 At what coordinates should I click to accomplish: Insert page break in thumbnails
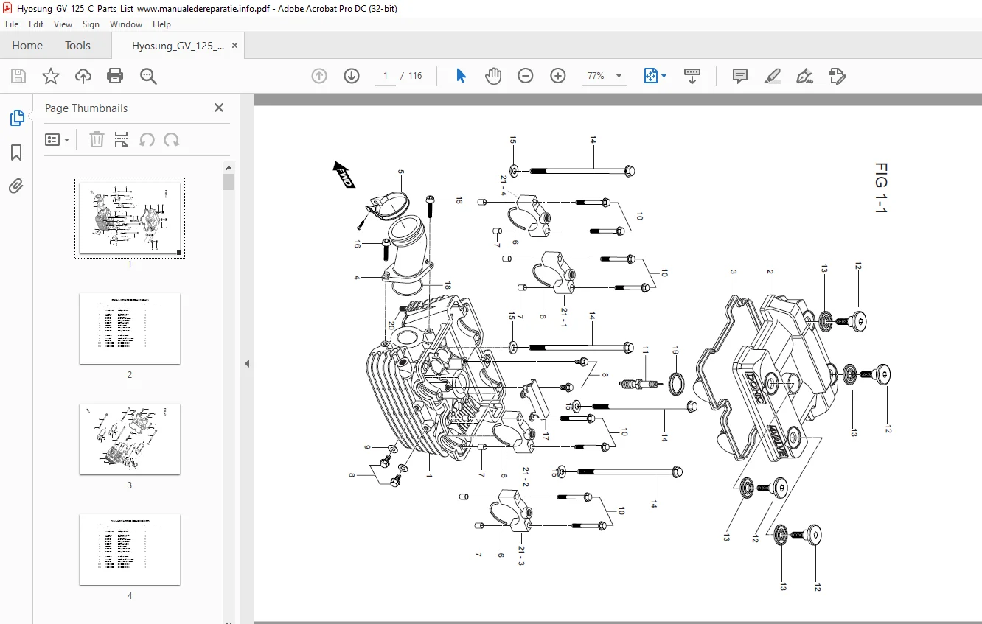[122, 140]
